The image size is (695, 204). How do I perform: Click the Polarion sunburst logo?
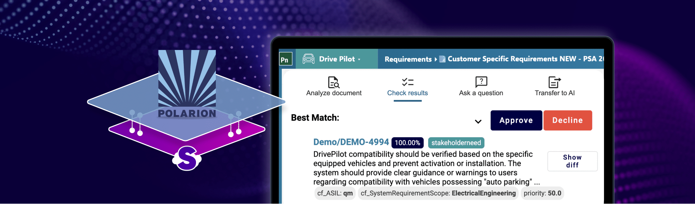pos(187,78)
